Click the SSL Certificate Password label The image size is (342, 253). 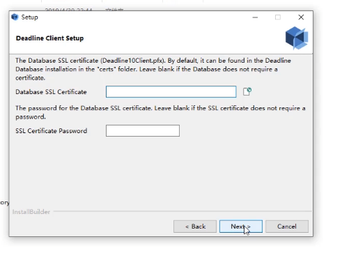click(x=52, y=131)
